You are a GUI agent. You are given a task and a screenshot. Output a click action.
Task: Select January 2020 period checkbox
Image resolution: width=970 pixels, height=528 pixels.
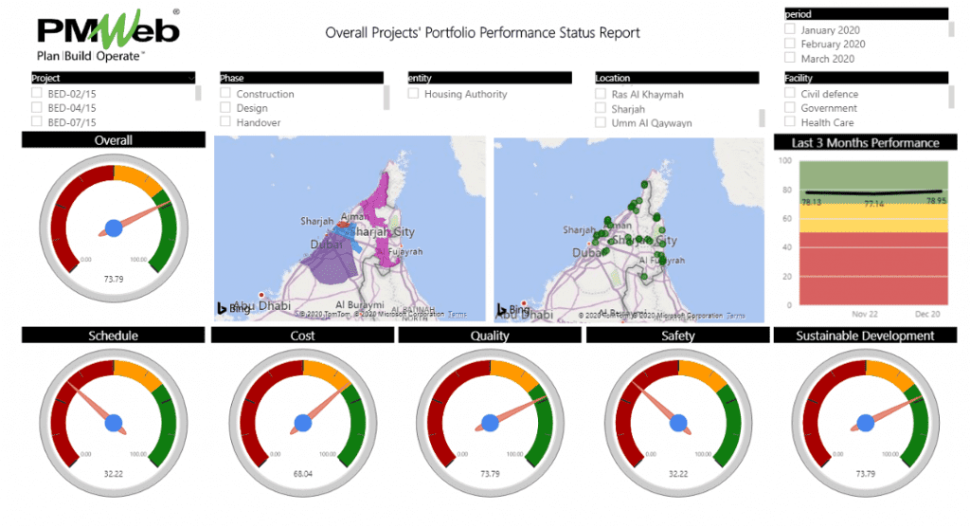tap(789, 29)
